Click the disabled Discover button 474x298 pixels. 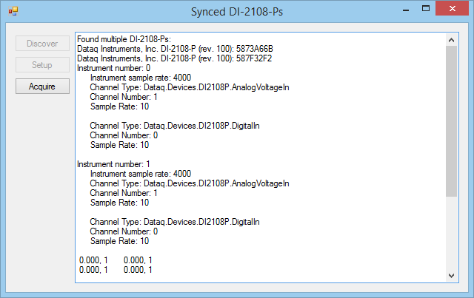pyautogui.click(x=42, y=44)
